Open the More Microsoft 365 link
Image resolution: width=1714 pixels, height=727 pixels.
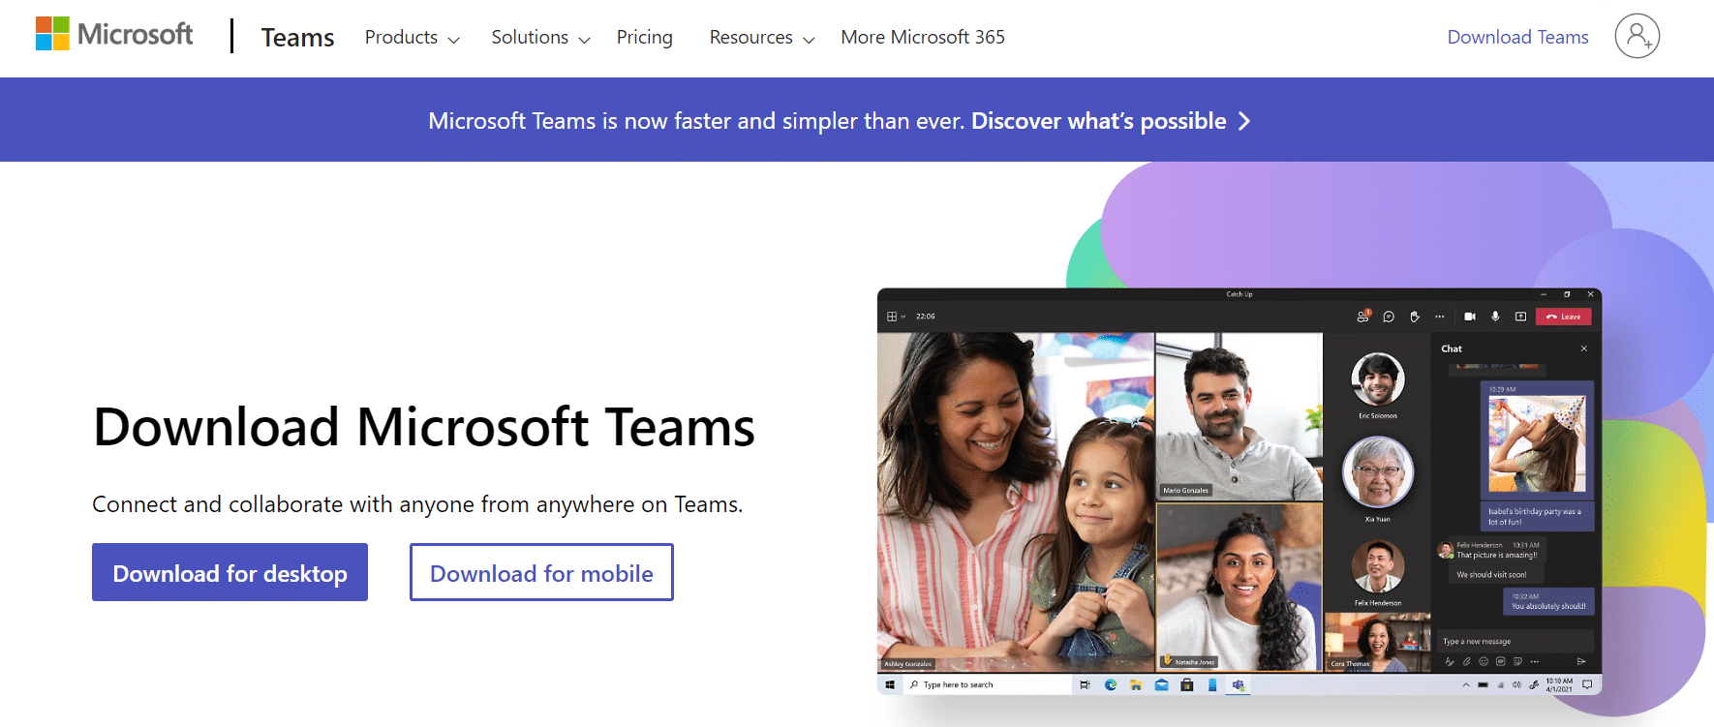pyautogui.click(x=923, y=37)
